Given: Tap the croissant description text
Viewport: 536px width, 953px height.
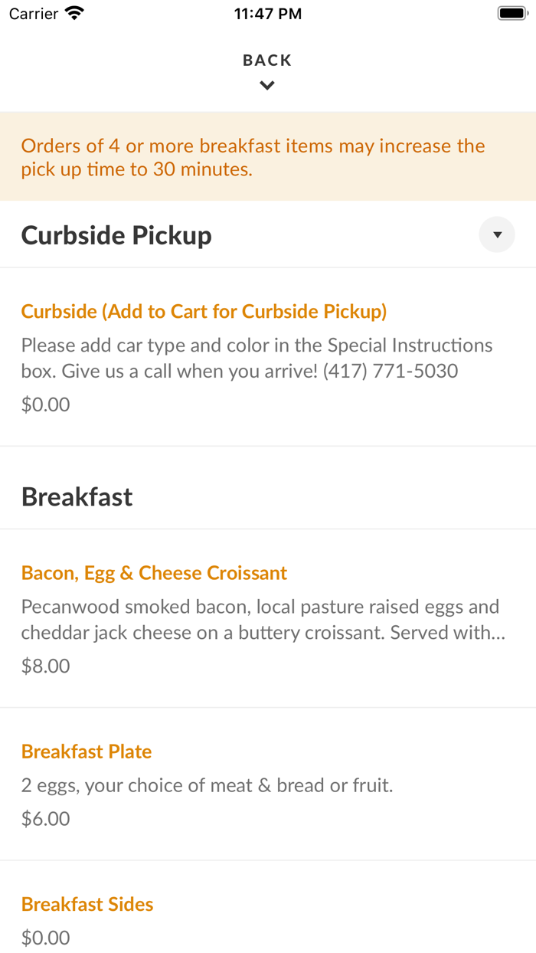Looking at the screenshot, I should (263, 620).
